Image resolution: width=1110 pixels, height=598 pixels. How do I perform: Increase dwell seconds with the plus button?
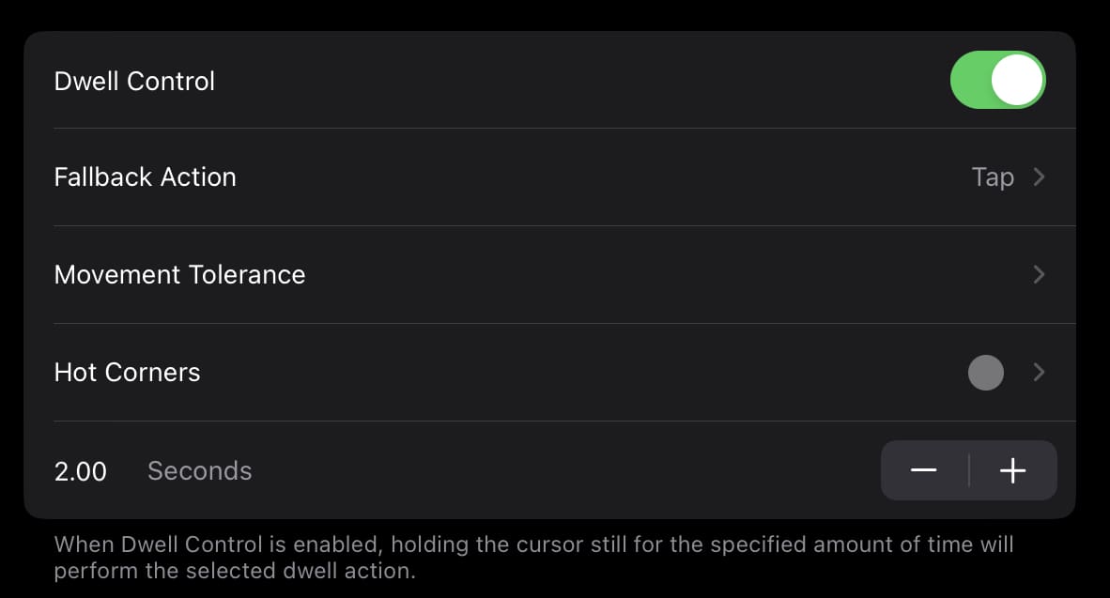(x=1013, y=470)
